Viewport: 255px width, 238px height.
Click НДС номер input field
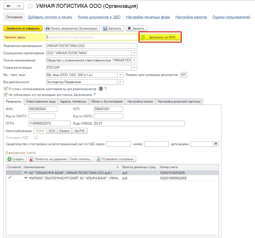point(156,144)
